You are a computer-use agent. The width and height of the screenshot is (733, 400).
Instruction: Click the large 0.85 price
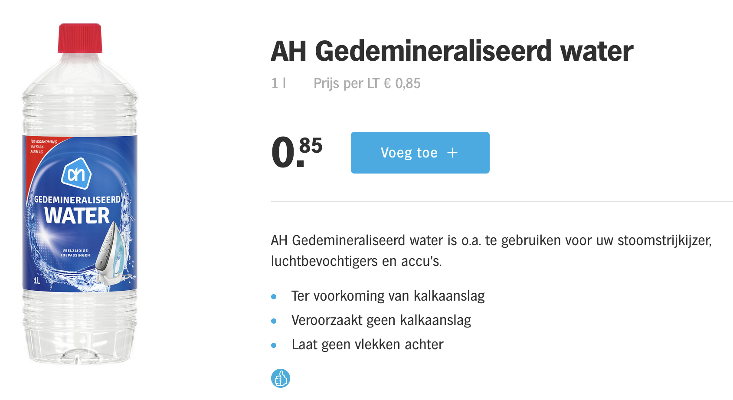point(297,152)
